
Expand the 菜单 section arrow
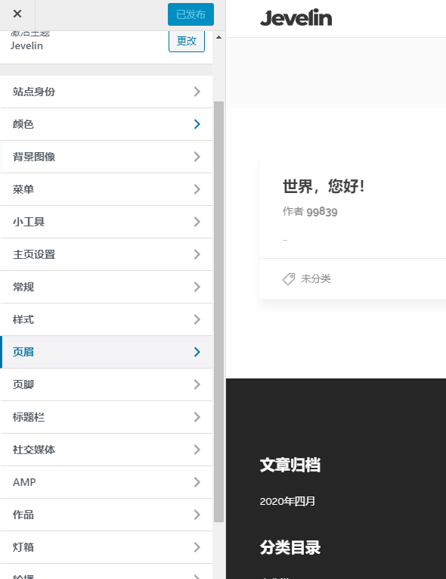point(197,189)
